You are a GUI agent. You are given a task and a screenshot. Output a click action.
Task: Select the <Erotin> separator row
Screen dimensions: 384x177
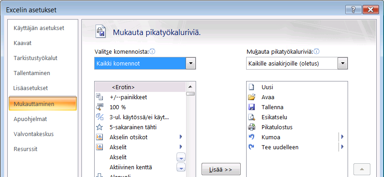pyautogui.click(x=141, y=87)
